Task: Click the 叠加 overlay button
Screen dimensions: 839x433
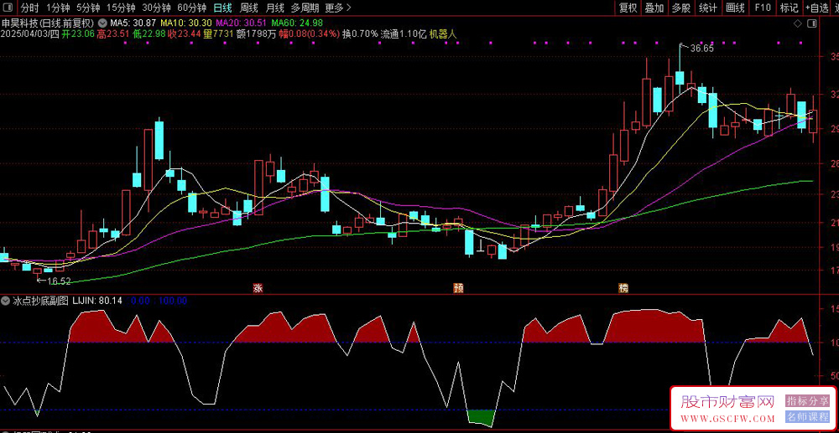Action: coord(654,8)
